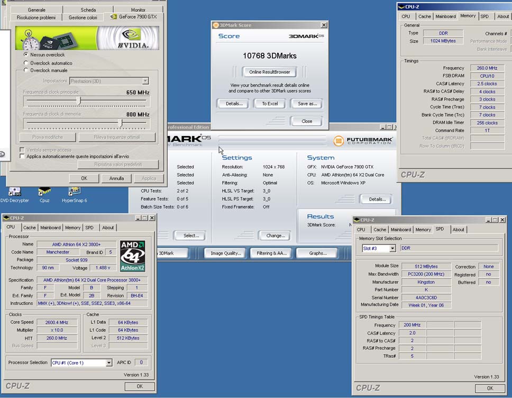This screenshot has width=512, height=398.
Task: Close the 3DMark Score dialog via Close button
Action: pyautogui.click(x=307, y=121)
